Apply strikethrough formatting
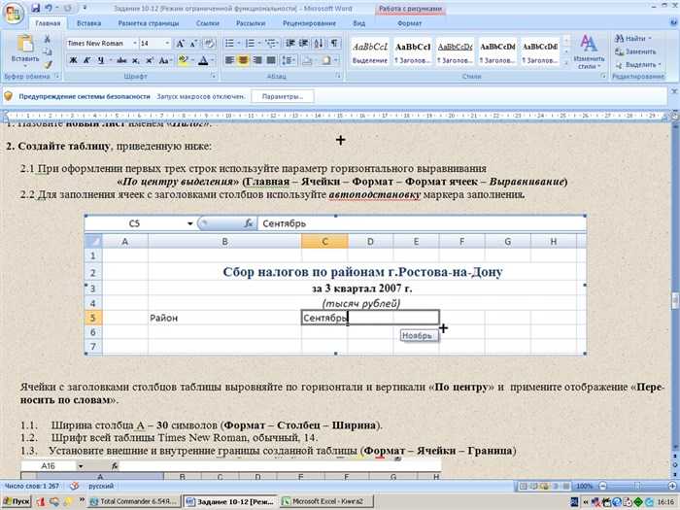Image resolution: width=680 pixels, height=510 pixels. (121, 60)
